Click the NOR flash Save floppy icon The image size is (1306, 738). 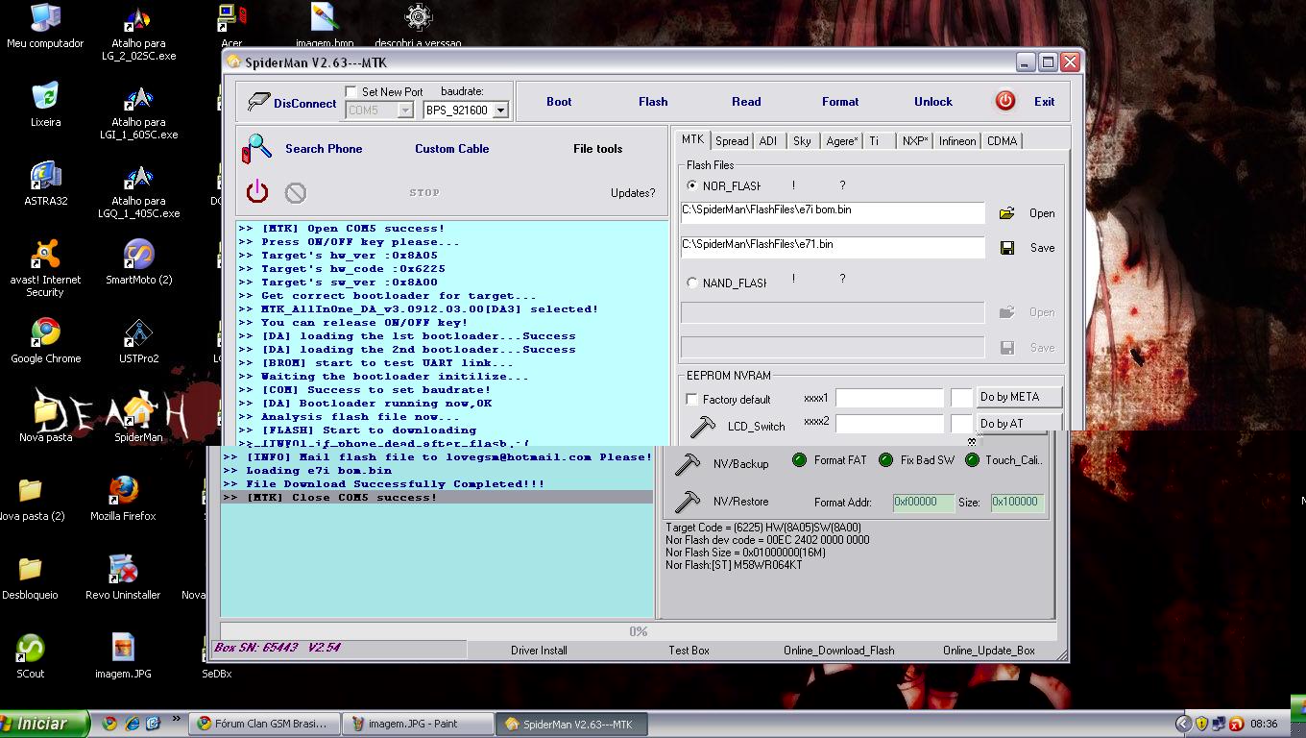pyautogui.click(x=1007, y=248)
